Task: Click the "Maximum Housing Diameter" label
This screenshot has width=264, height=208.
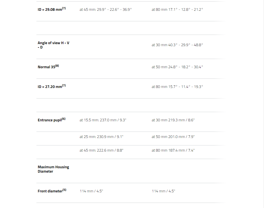Action: coord(53,169)
